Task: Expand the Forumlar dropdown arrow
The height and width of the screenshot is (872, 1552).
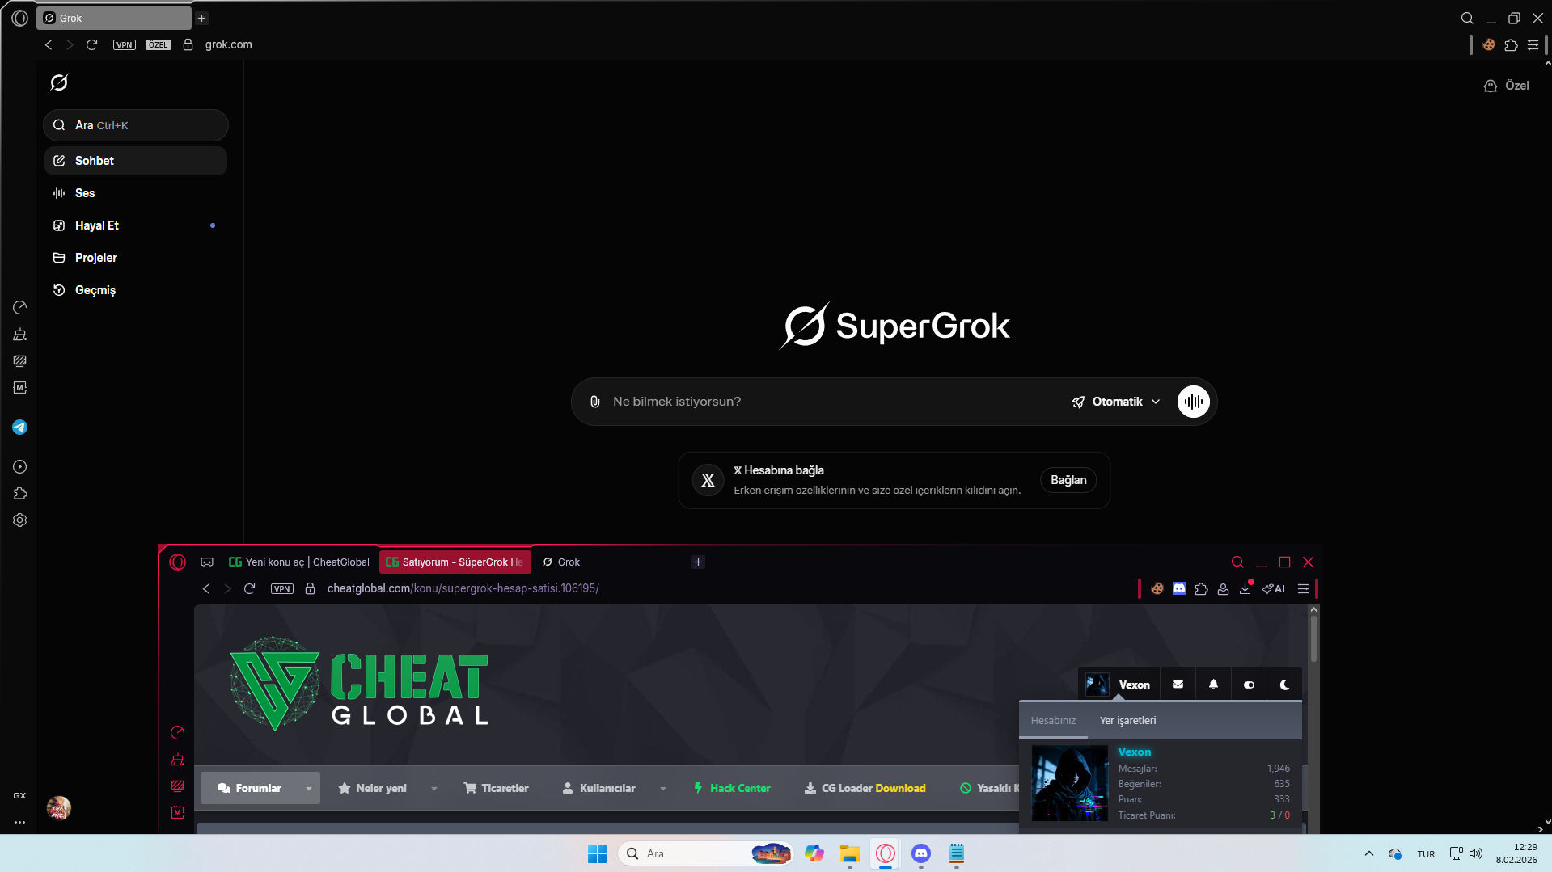Action: tap(309, 789)
